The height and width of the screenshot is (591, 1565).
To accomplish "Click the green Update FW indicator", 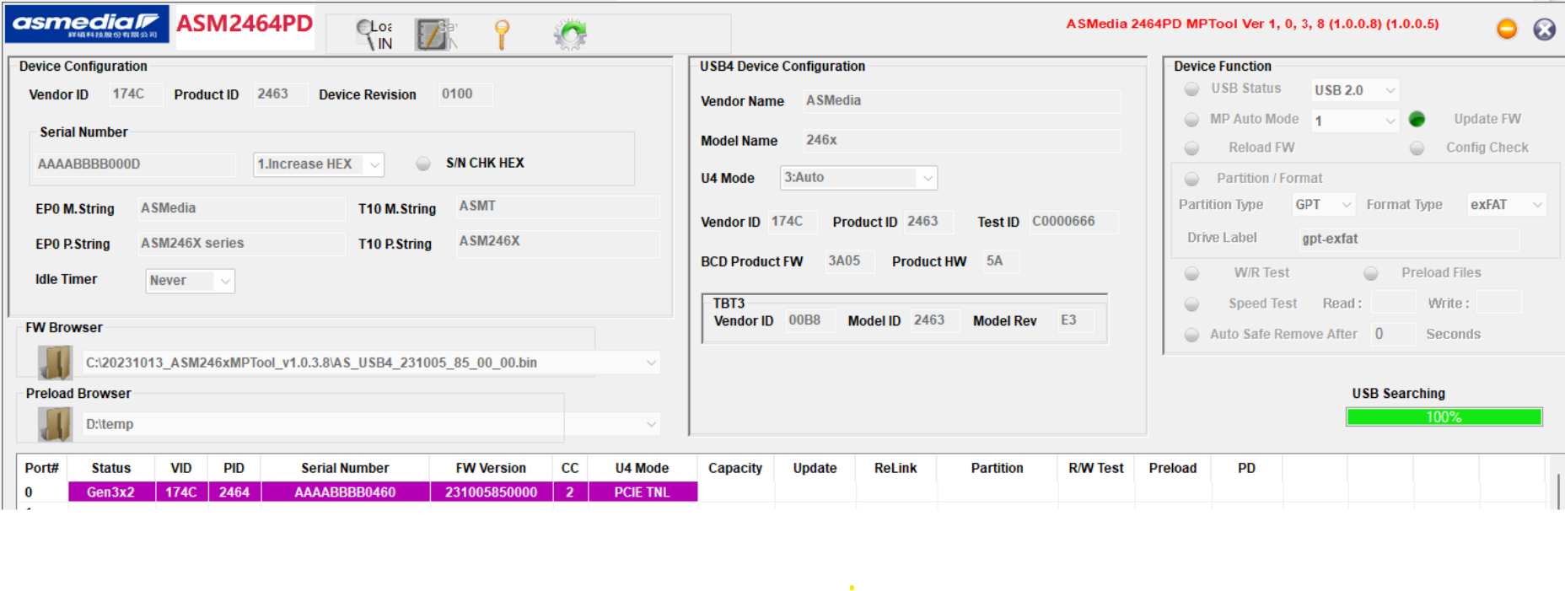I will 1417,120.
